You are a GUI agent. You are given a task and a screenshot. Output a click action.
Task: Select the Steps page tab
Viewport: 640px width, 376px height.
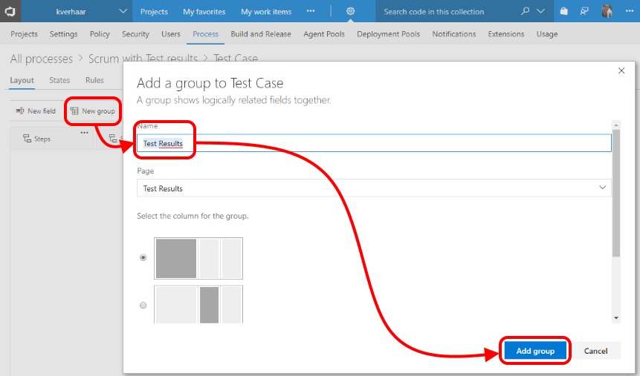pyautogui.click(x=36, y=139)
